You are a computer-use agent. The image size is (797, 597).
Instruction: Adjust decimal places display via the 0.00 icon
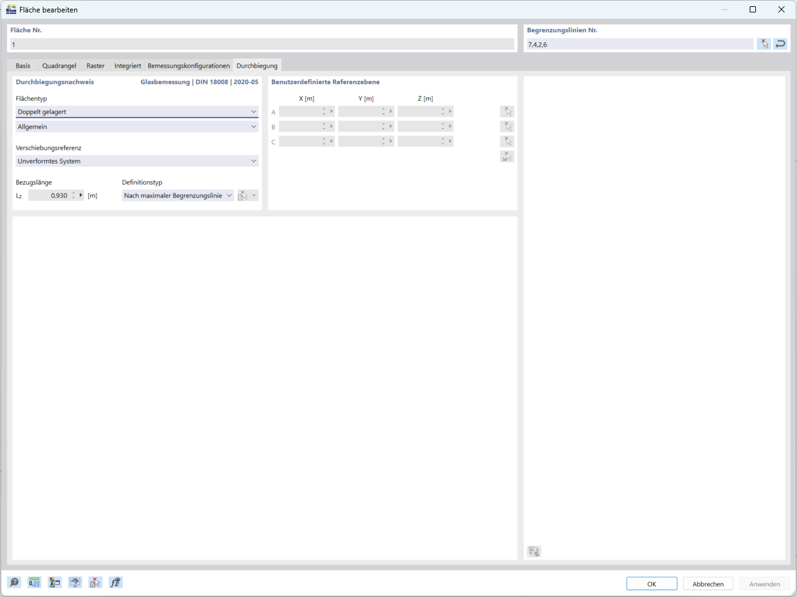click(34, 582)
